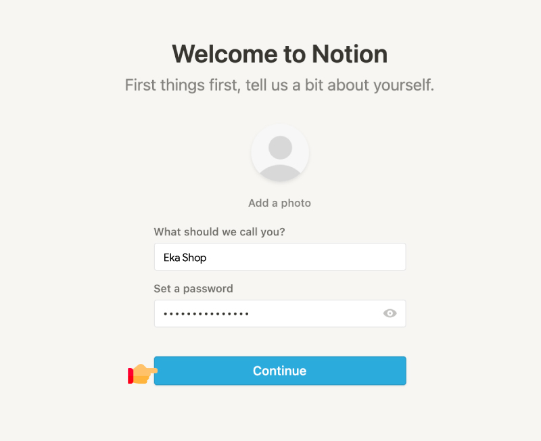Click the tell us about yourself subtitle

click(x=279, y=85)
